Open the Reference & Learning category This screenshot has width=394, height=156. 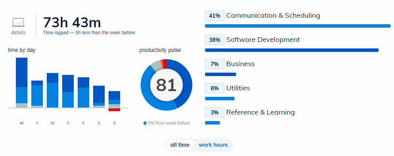point(260,112)
